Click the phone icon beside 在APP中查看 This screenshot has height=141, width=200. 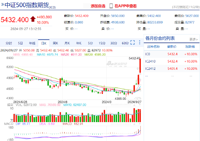(111, 6)
